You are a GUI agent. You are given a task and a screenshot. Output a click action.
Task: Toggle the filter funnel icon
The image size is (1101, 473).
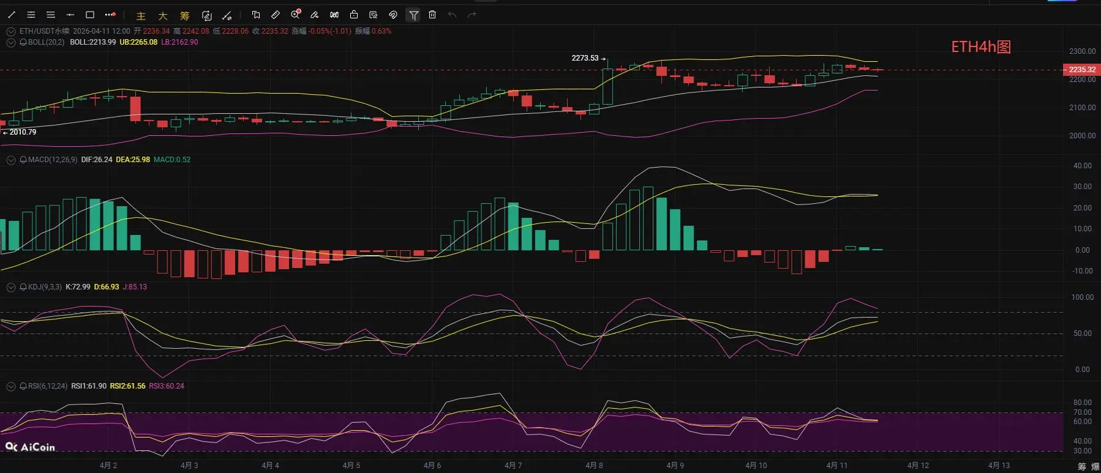point(414,15)
